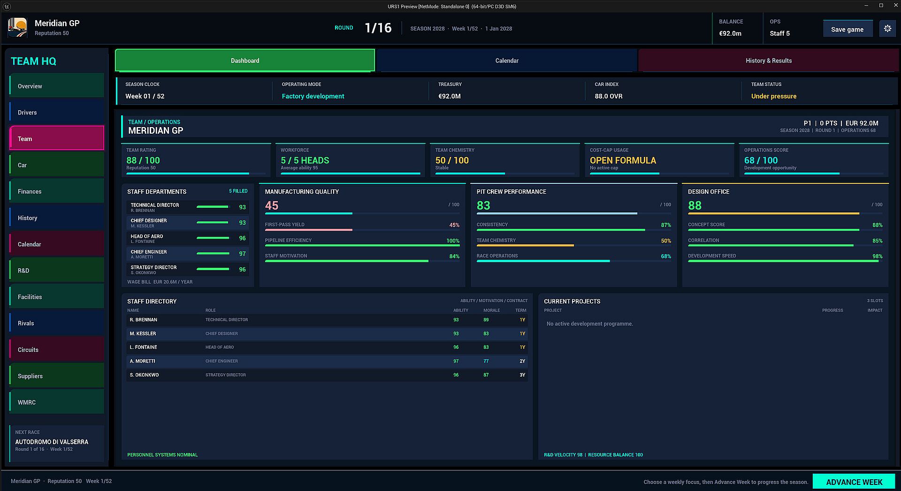Screen dimensions: 901x491
Task: Open the Suppliers sidebar item
Action: [57, 376]
